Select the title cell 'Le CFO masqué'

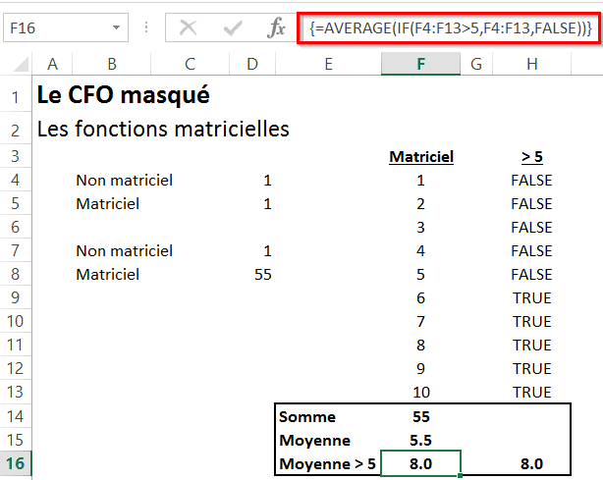(x=122, y=96)
